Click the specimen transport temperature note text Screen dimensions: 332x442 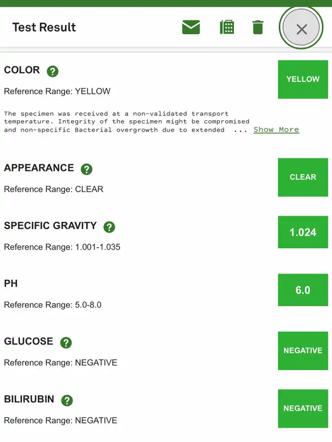127,122
